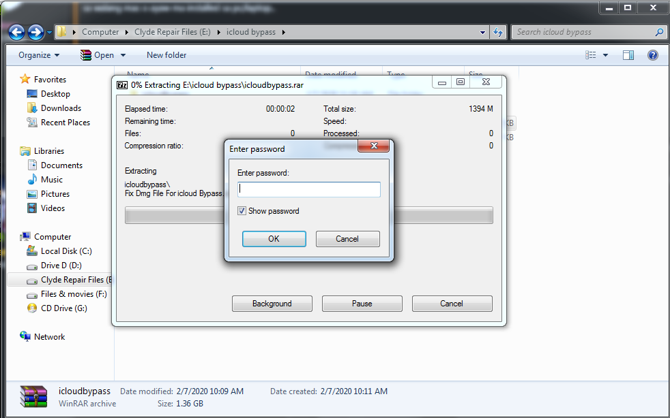
Task: Click the Network globe icon
Action: (x=25, y=336)
